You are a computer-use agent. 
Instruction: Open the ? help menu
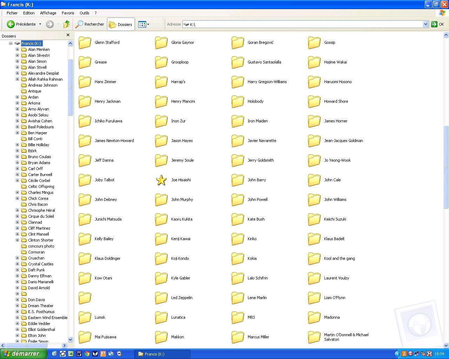95,13
